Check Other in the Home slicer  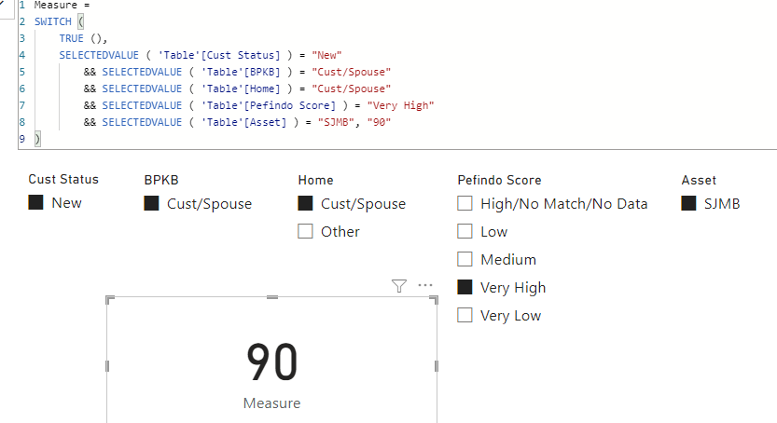pyautogui.click(x=305, y=231)
